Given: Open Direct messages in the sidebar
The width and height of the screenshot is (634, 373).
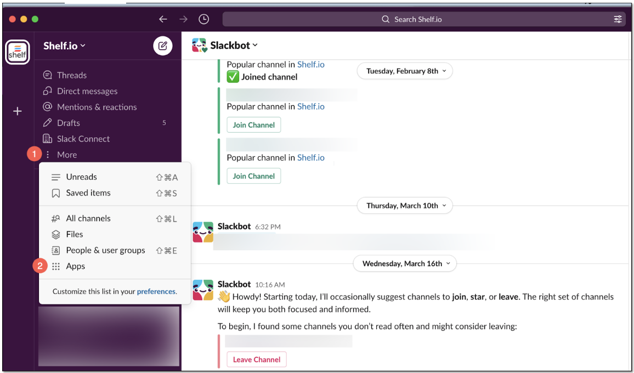Looking at the screenshot, I should tap(87, 91).
